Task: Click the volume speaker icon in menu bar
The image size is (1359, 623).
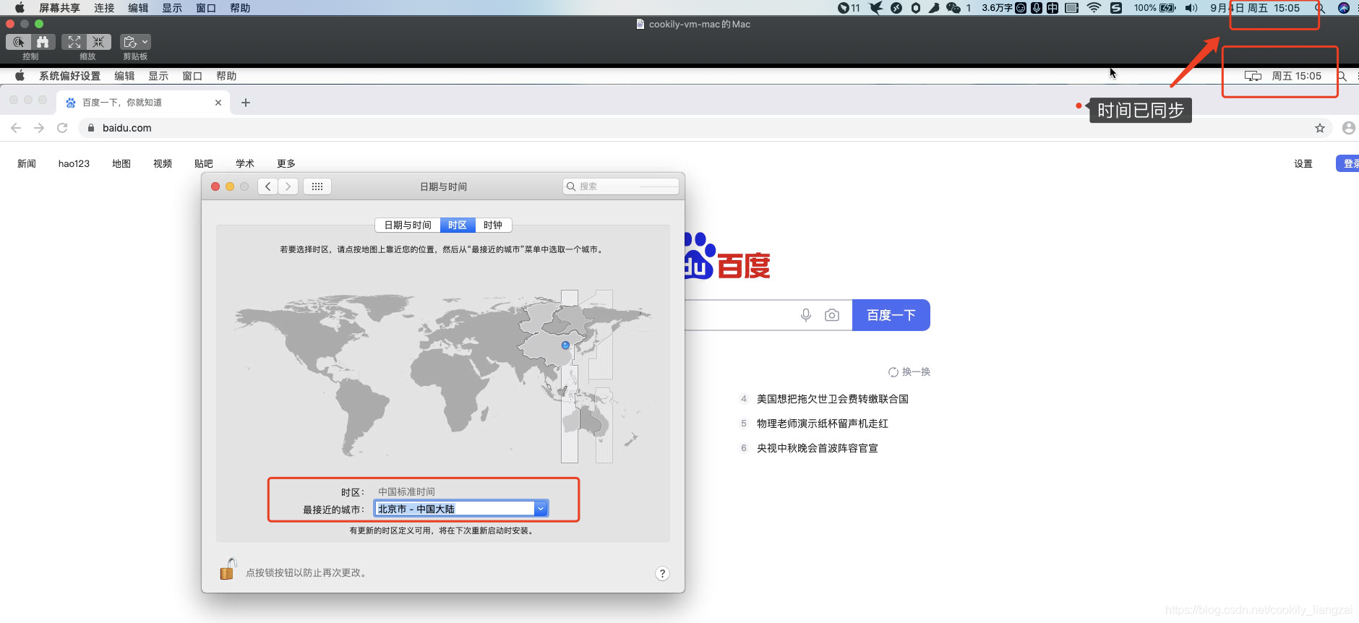Action: coord(1191,8)
